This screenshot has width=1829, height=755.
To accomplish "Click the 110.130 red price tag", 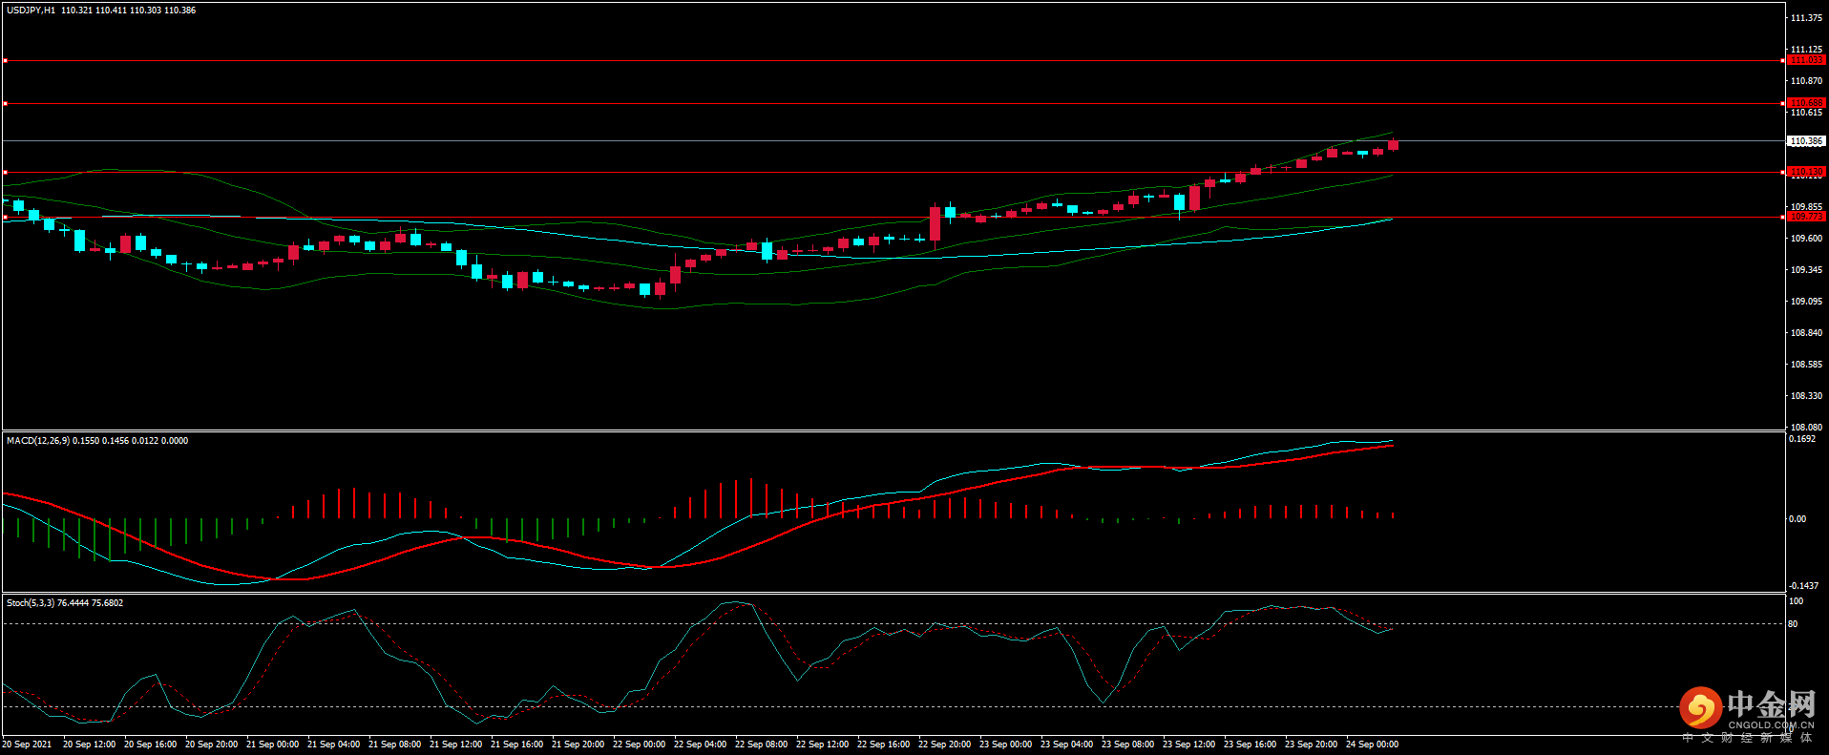I will point(1806,172).
